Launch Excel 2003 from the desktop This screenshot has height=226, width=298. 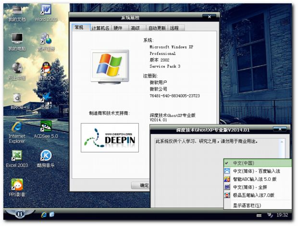coord(17,156)
